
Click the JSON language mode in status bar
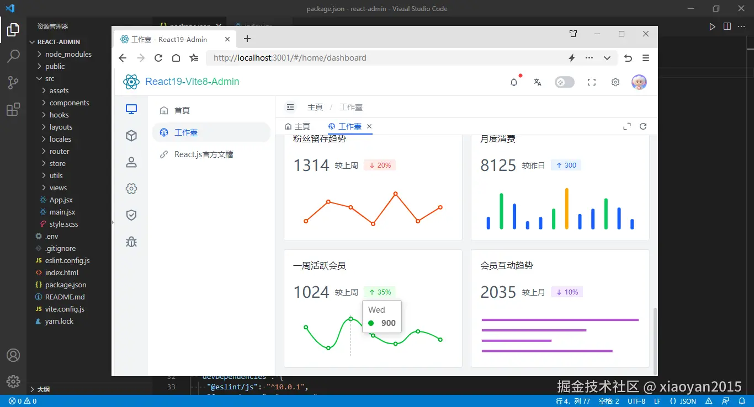point(683,401)
